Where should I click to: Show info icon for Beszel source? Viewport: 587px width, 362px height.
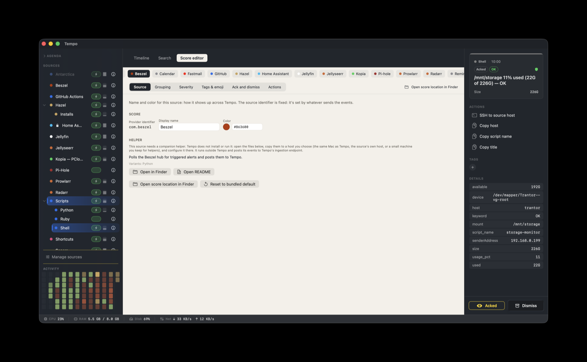point(113,85)
